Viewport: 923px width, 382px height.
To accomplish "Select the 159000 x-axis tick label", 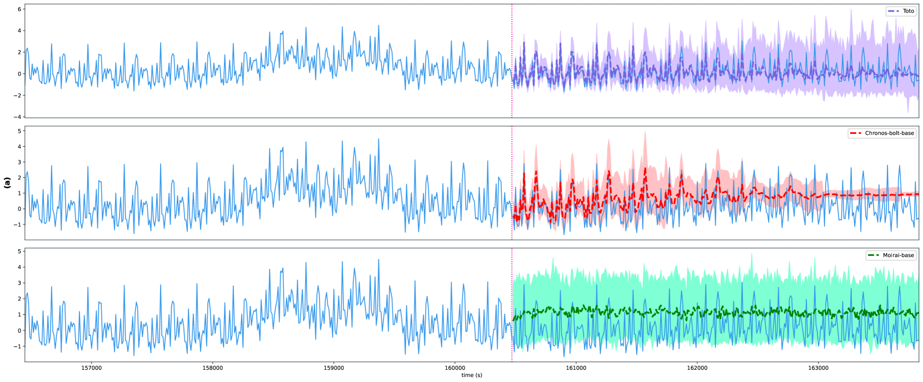I will point(333,368).
